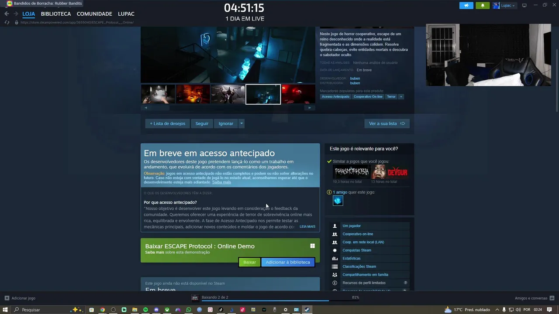Open the LOJA tab
The width and height of the screenshot is (559, 314).
[x=28, y=14]
